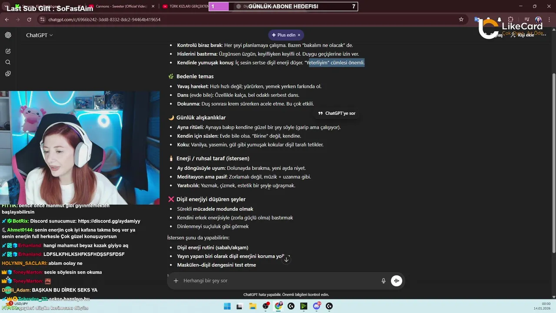
Task: Reload the page with the refresh icon
Action: coord(29,20)
